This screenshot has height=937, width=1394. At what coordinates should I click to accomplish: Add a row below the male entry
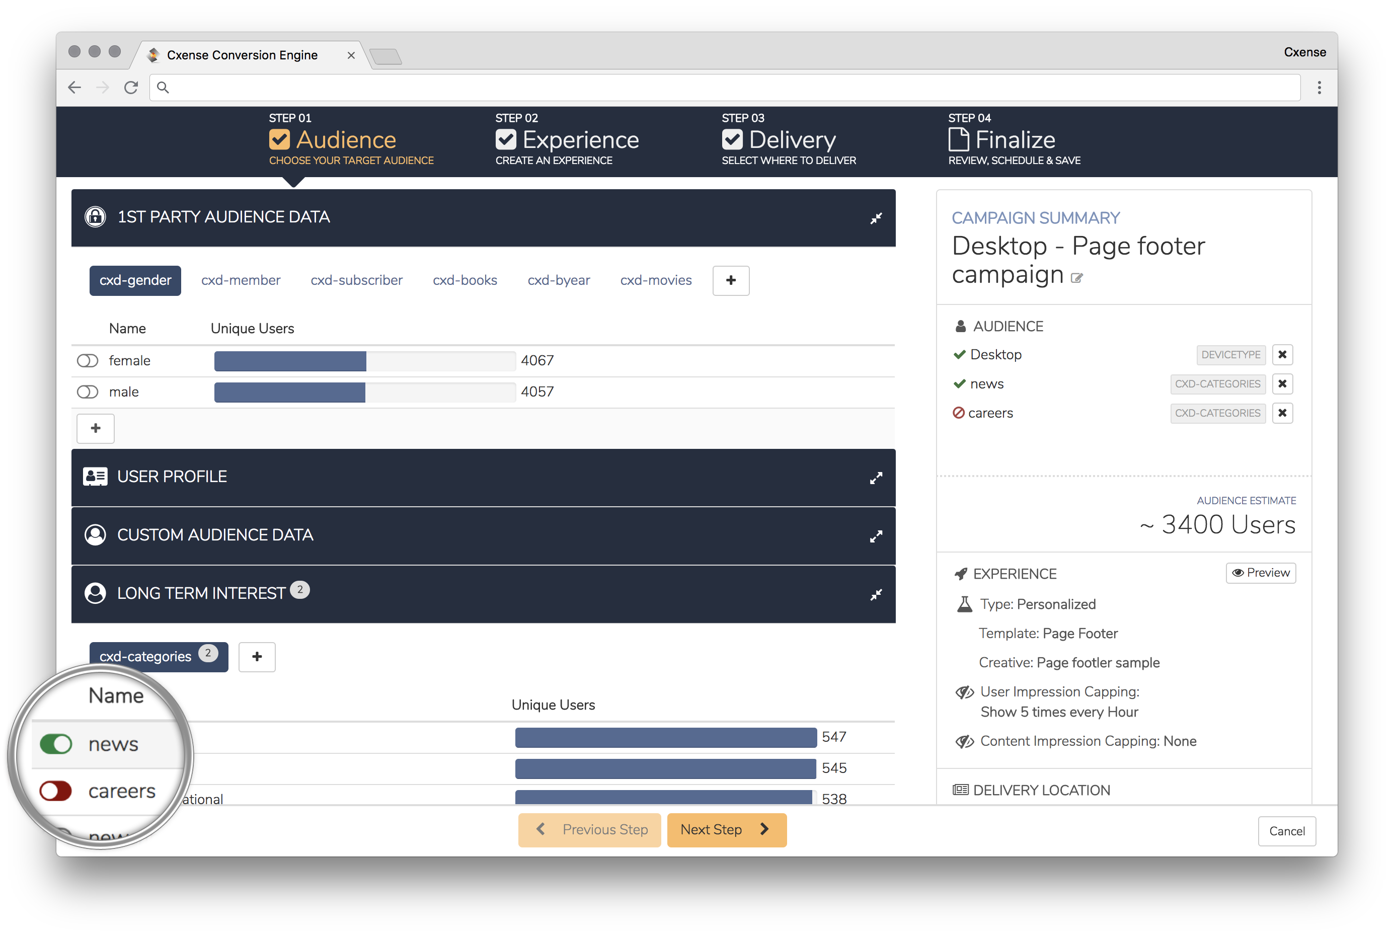pyautogui.click(x=96, y=428)
